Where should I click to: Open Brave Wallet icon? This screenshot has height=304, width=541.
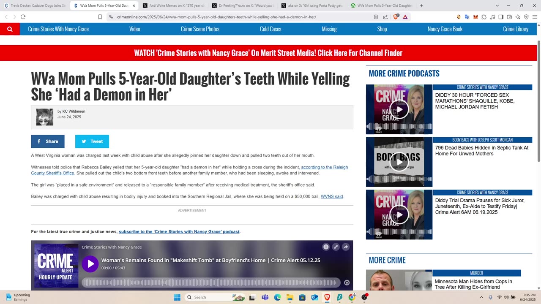(509, 17)
